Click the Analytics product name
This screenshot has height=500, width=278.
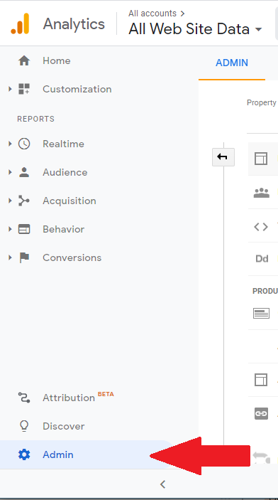pos(74,24)
